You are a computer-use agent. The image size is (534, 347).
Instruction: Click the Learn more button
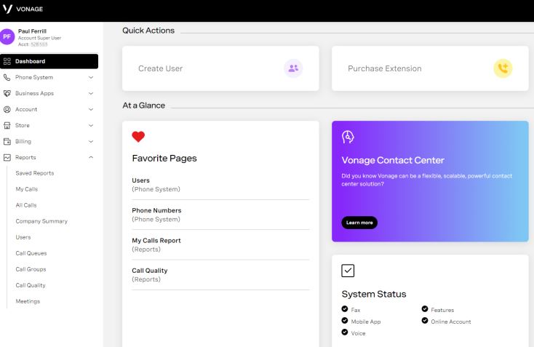pyautogui.click(x=359, y=223)
